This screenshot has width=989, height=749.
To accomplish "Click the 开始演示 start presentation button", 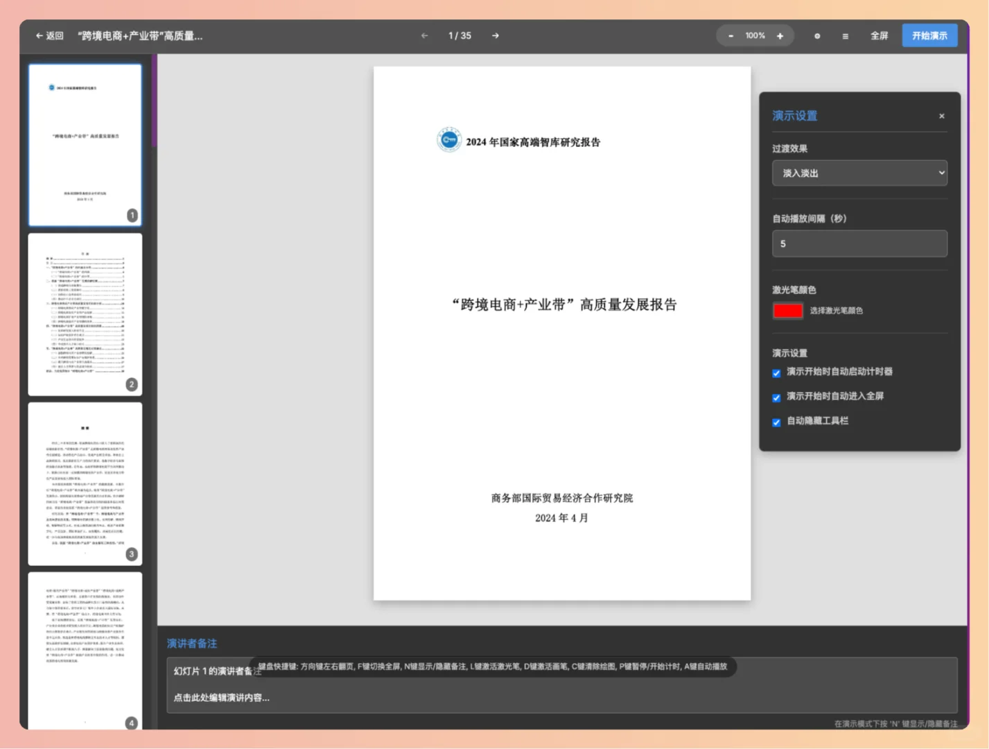I will point(929,35).
